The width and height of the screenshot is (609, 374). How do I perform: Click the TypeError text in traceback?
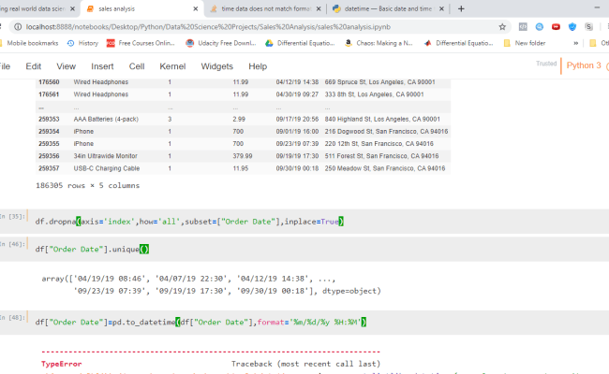tap(61, 364)
